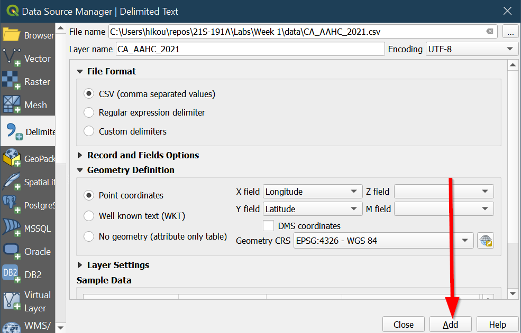This screenshot has height=333, width=521.
Task: Select Well known text (WKT) geometry
Action: [x=89, y=216]
